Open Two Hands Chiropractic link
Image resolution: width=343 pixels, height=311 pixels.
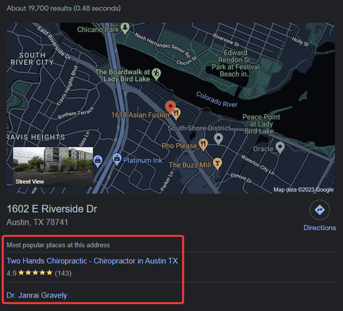tap(92, 261)
